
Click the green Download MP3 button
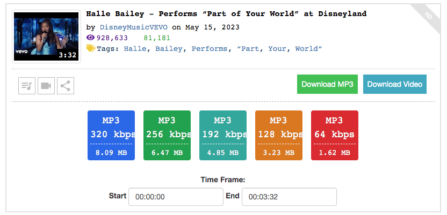click(x=327, y=84)
